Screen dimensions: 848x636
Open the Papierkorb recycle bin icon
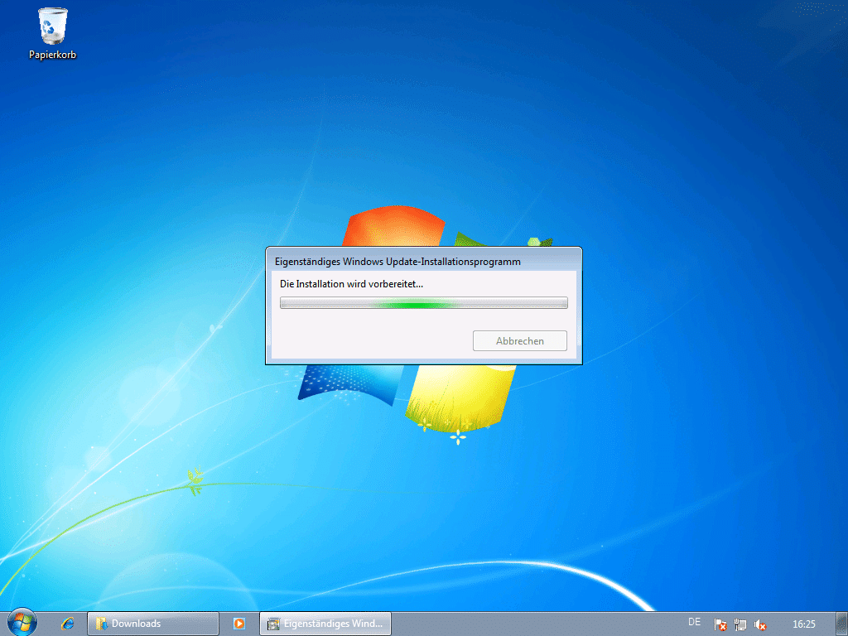coord(52,33)
